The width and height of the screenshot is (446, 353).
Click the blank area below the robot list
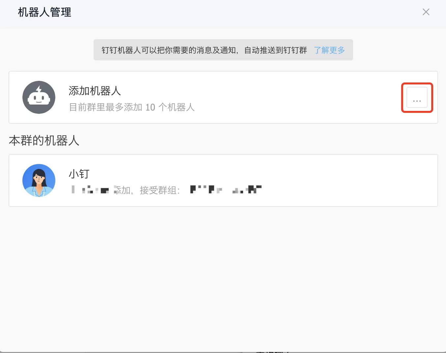tap(223, 277)
